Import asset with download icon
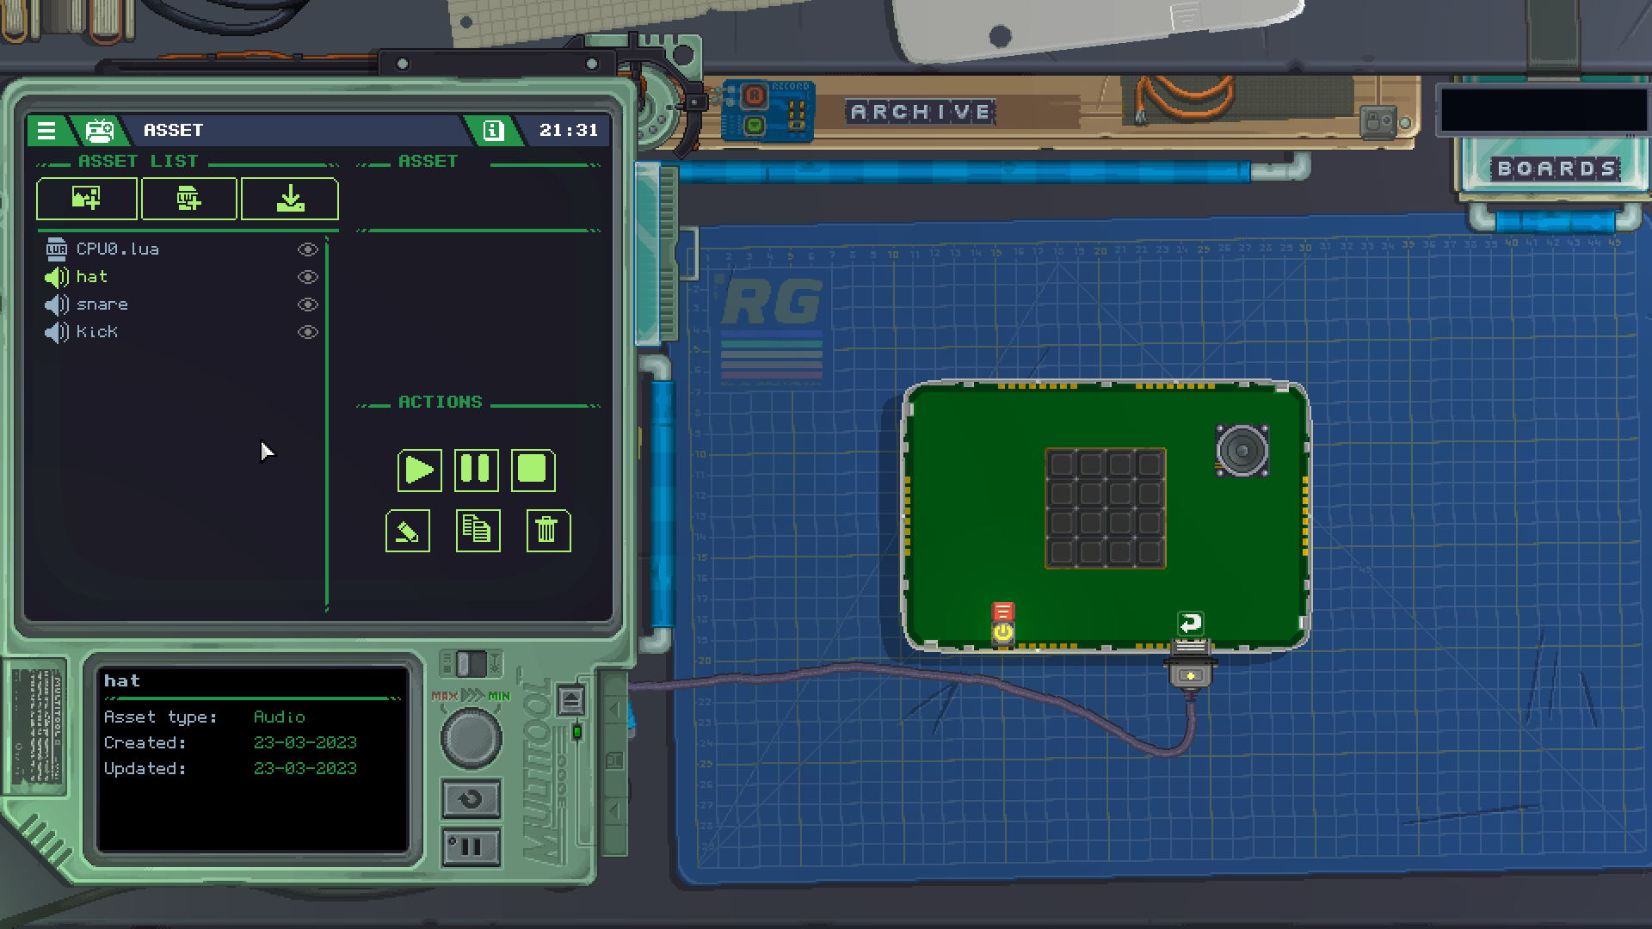 tap(290, 200)
